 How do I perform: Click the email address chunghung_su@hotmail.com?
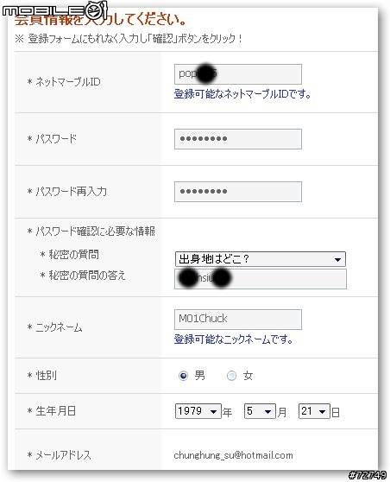[x=233, y=455]
